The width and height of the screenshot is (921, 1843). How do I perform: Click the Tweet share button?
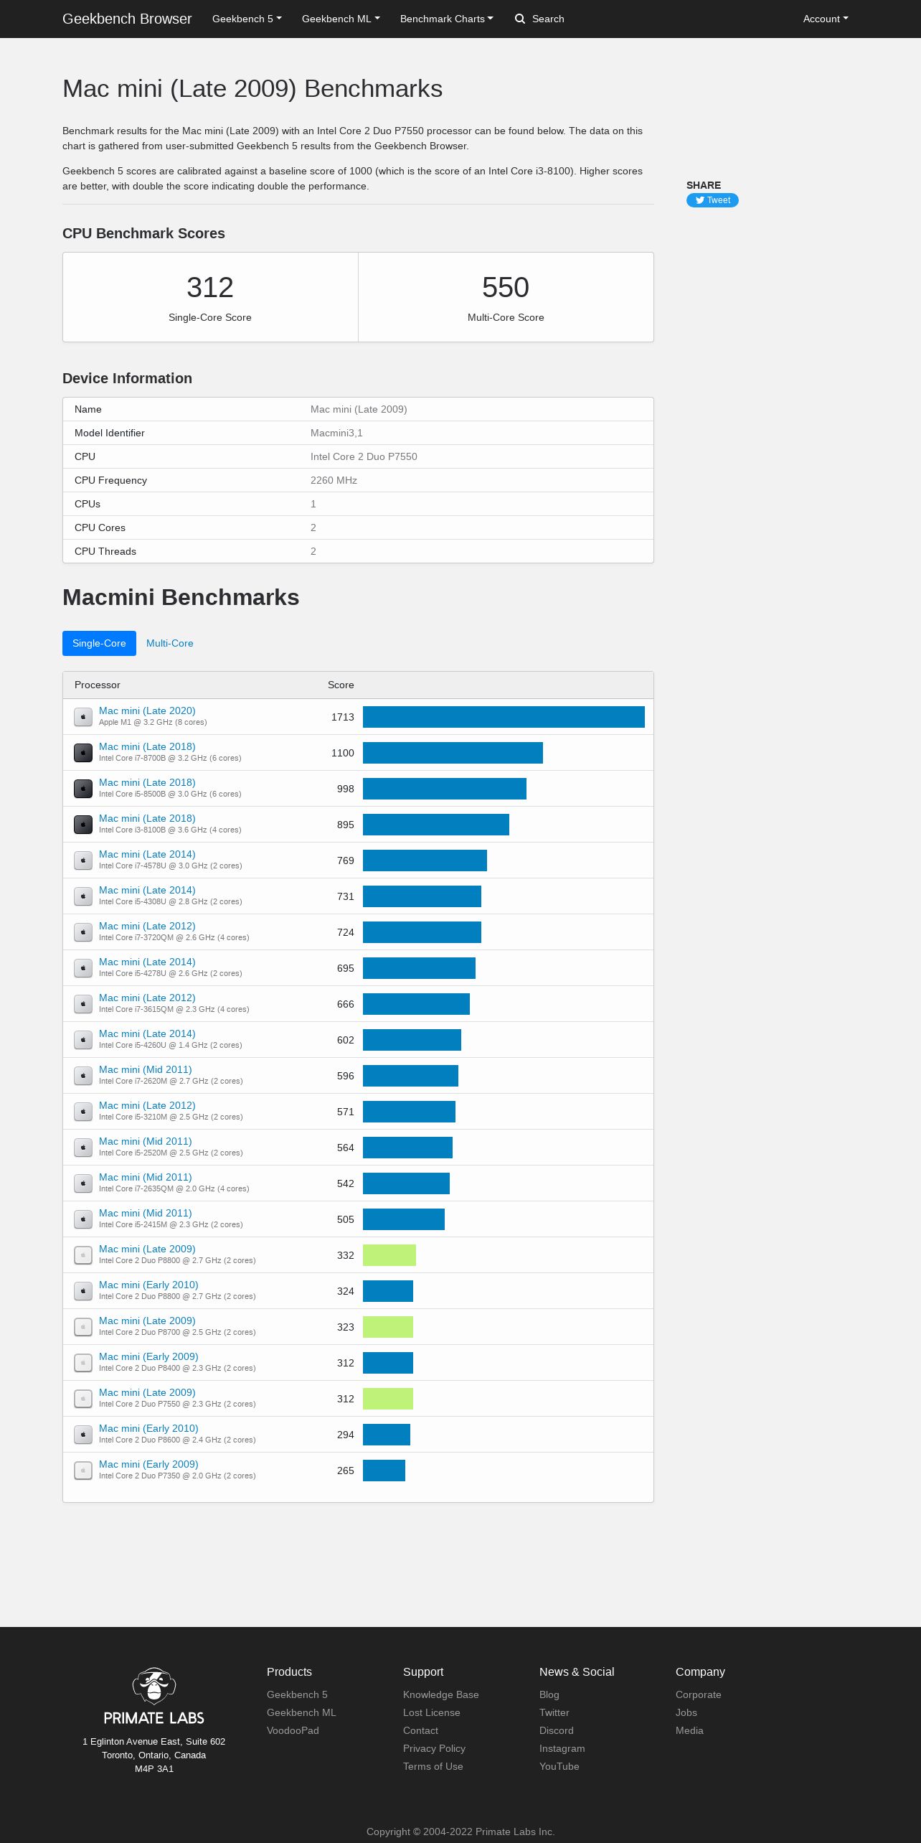click(712, 200)
